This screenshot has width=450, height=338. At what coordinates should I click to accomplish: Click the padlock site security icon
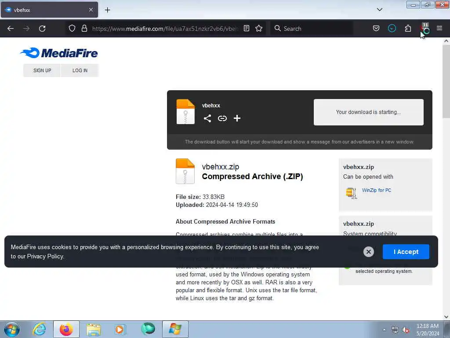coord(84,28)
